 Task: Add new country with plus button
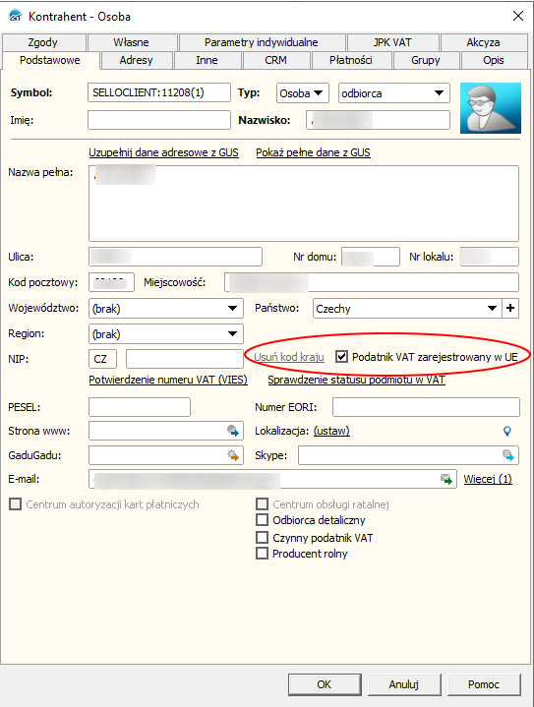point(510,309)
